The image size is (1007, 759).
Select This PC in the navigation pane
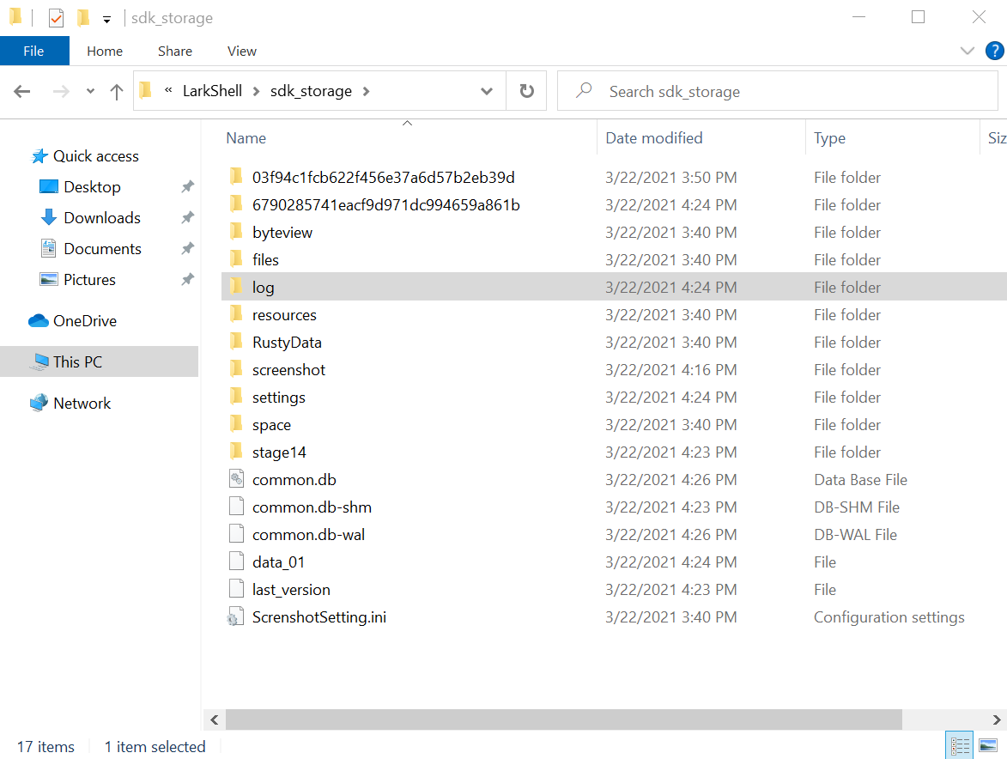[71, 361]
